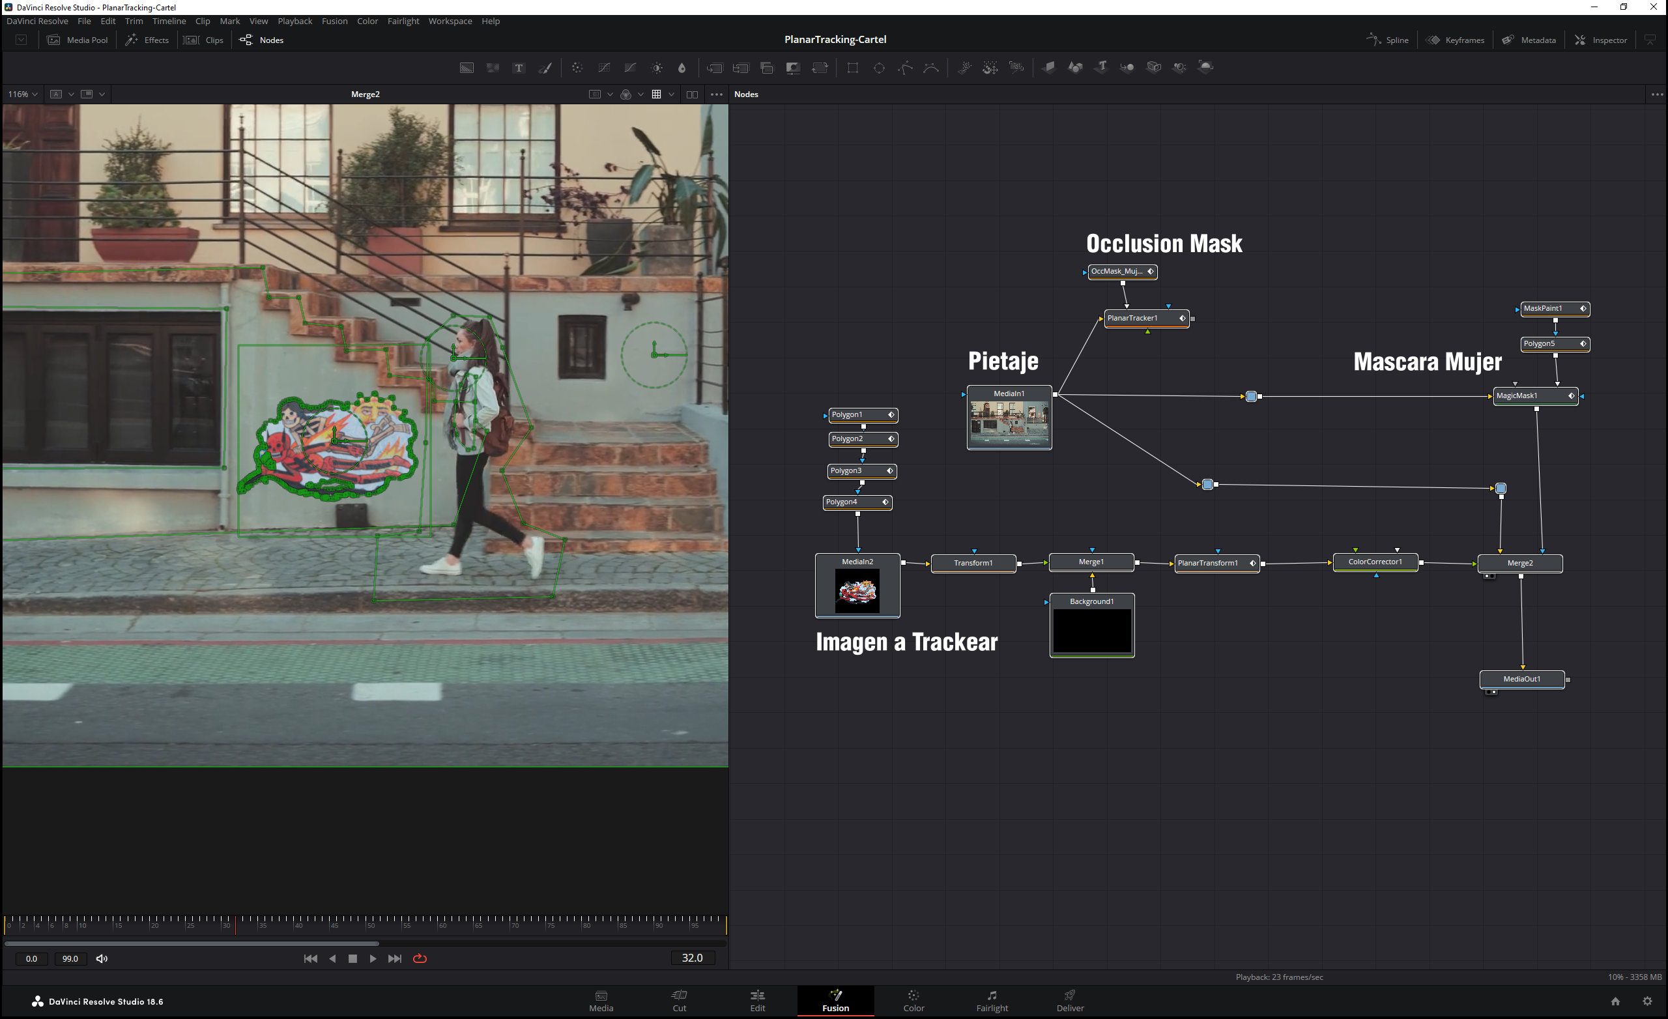Open the Color Curves tool
The height and width of the screenshot is (1019, 1668).
[603, 67]
